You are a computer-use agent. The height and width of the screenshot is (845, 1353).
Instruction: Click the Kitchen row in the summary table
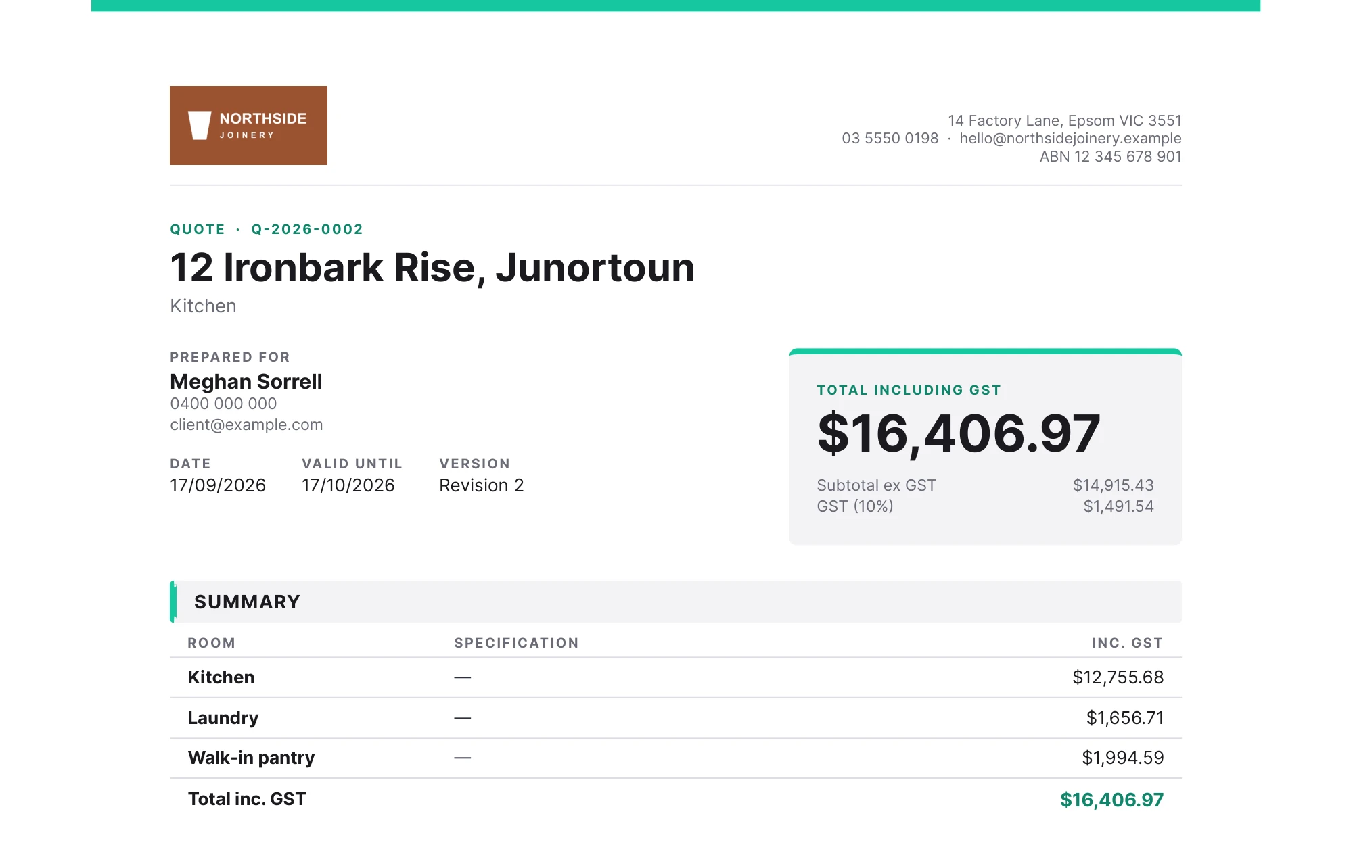pos(676,677)
